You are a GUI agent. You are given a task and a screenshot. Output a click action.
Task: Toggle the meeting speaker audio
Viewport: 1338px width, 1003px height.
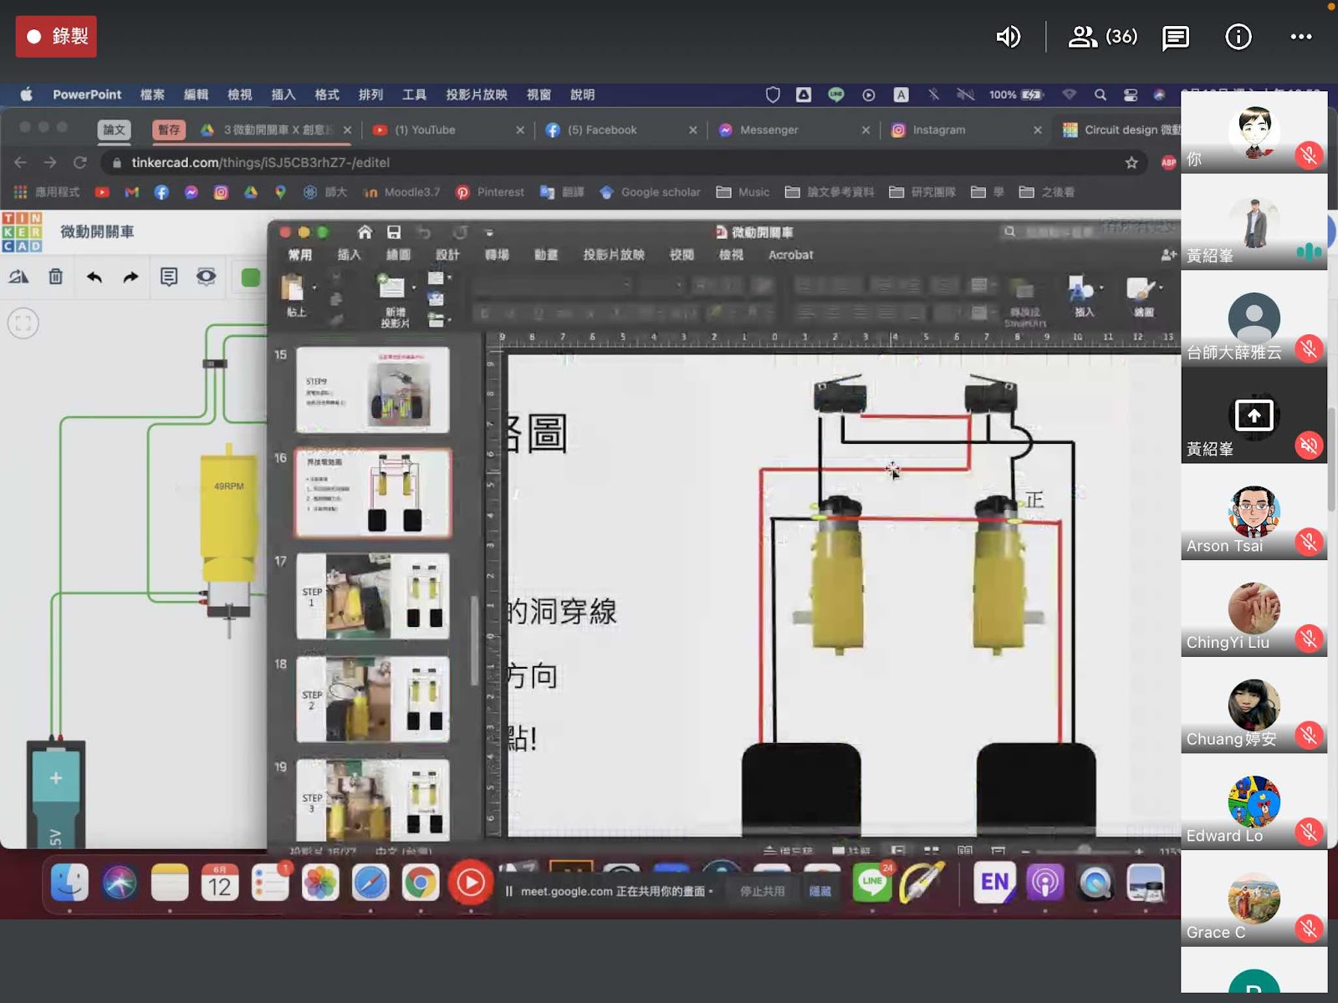[1009, 37]
